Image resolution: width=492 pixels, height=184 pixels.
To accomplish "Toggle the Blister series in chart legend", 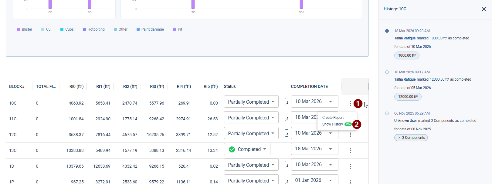I will tap(25, 29).
